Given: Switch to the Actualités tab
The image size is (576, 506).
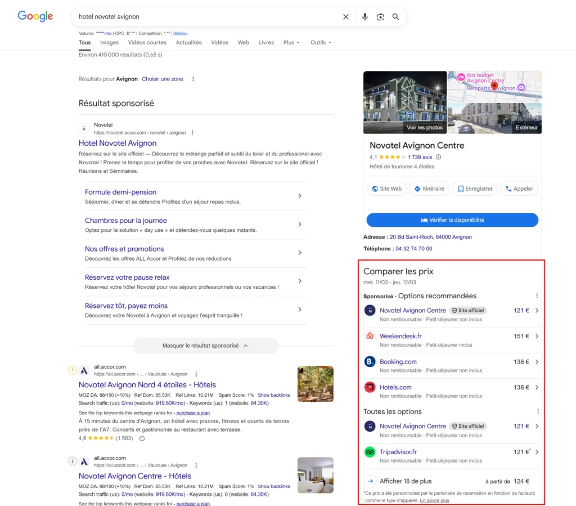Looking at the screenshot, I should click(x=188, y=43).
